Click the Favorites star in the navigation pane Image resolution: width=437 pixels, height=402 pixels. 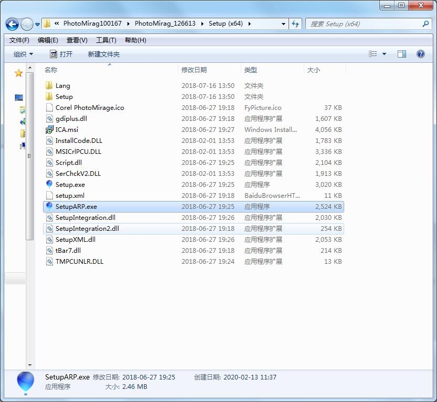tap(19, 73)
